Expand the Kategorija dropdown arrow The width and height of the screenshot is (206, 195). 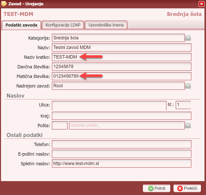[188, 38]
